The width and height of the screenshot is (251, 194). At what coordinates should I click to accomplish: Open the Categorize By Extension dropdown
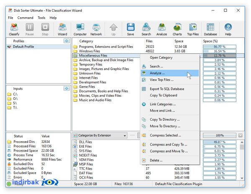click(x=100, y=135)
